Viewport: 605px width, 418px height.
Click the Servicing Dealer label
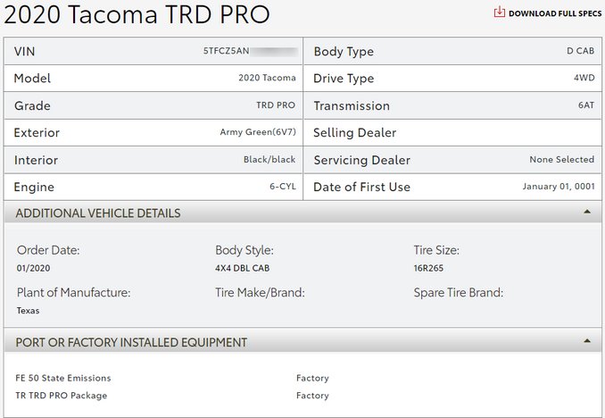[361, 160]
